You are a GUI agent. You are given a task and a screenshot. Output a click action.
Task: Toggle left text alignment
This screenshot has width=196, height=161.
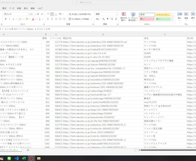(x=48, y=19)
